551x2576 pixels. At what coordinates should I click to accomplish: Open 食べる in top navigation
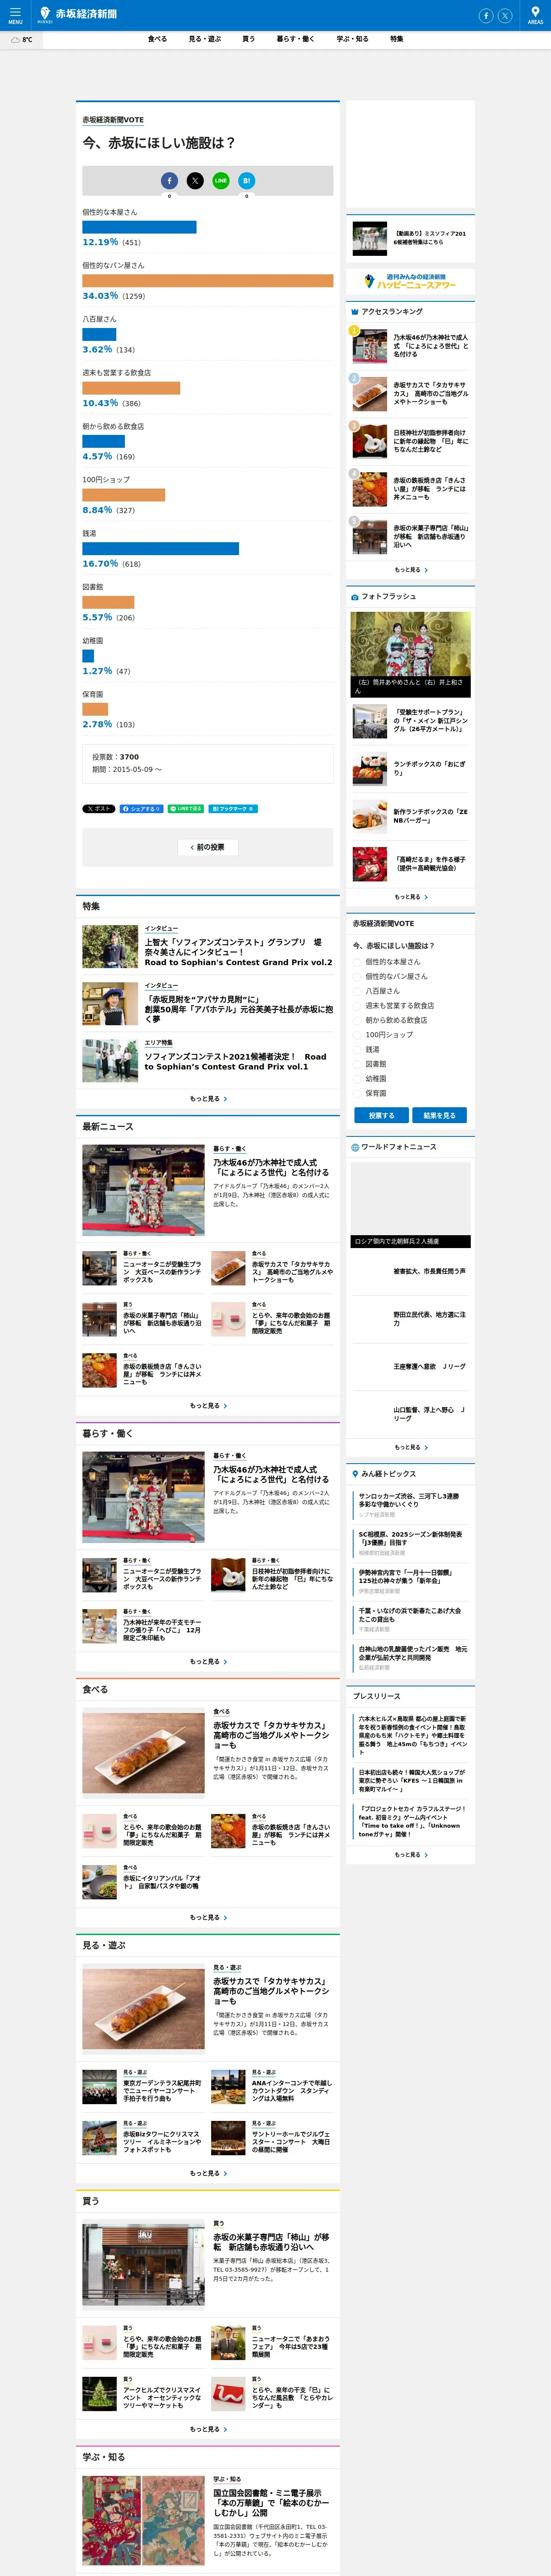(x=157, y=39)
